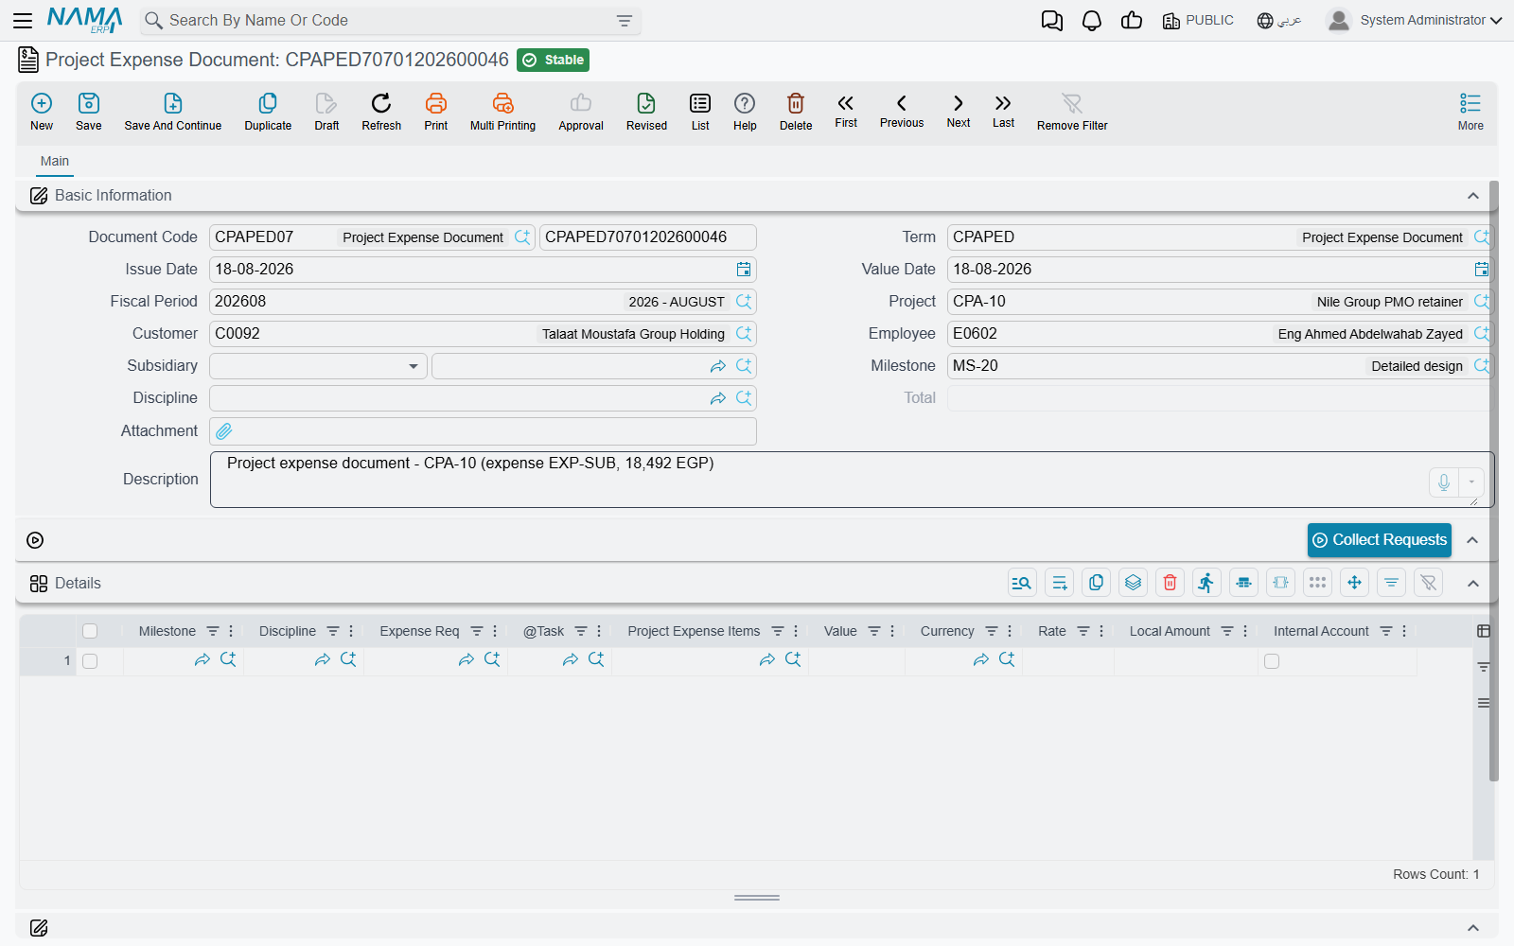The height and width of the screenshot is (946, 1514).
Task: Delete selected detail rows trash icon
Action: pos(1171,583)
